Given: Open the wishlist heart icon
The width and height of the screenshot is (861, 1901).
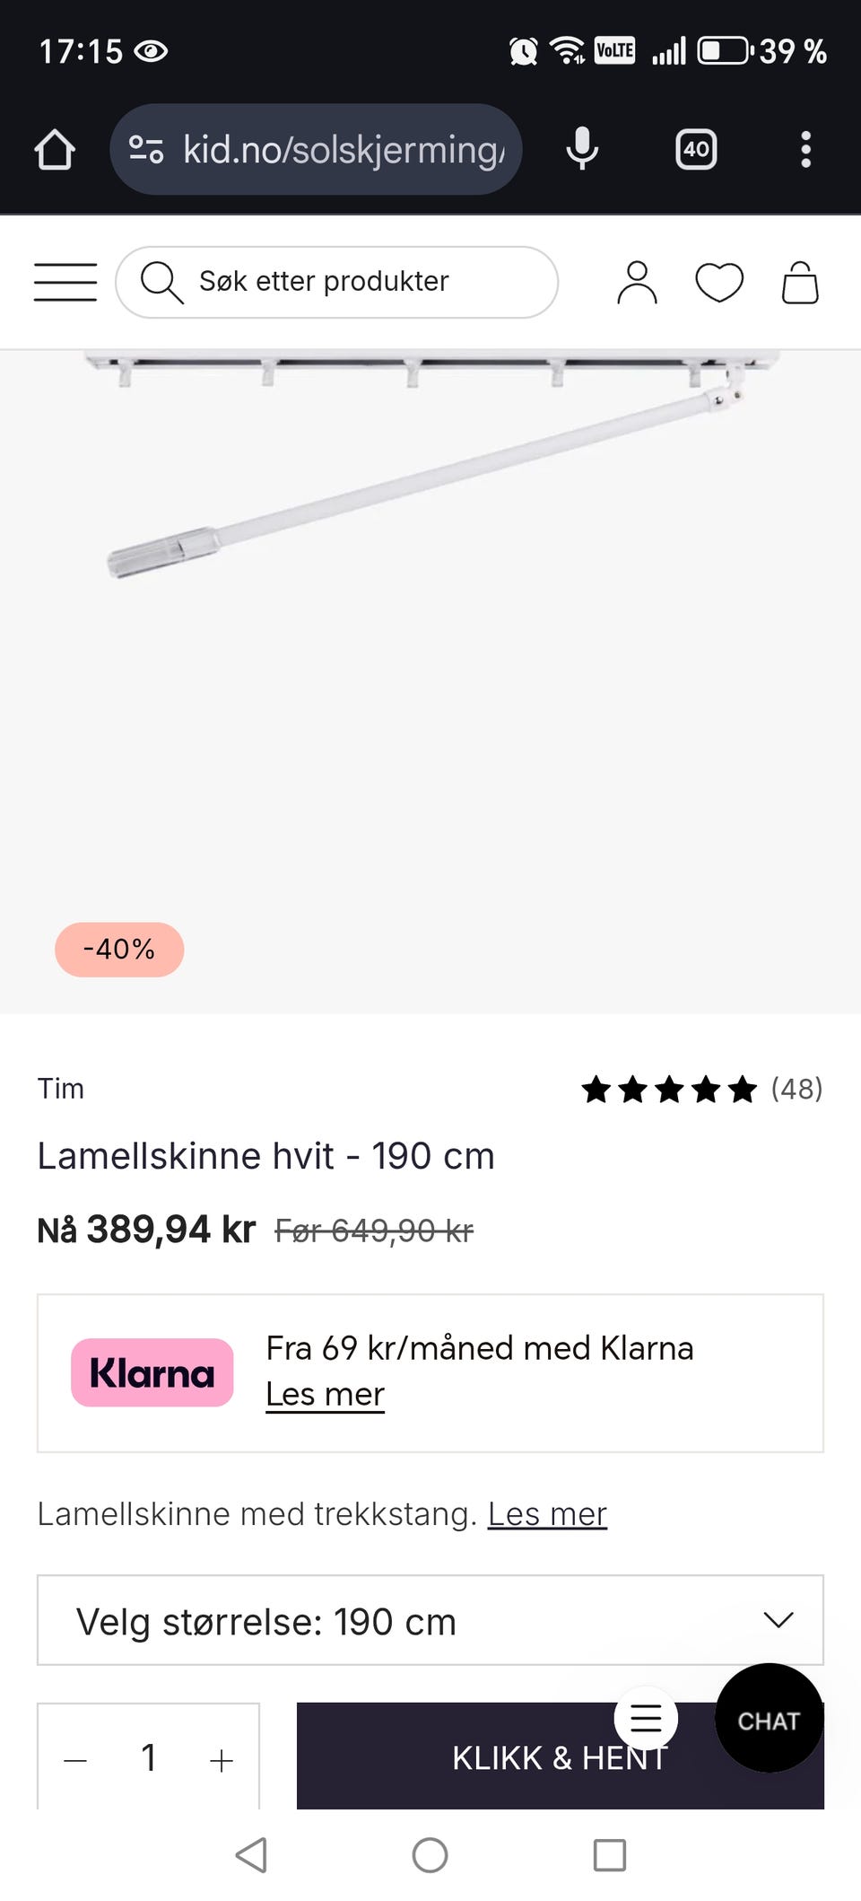Looking at the screenshot, I should (719, 283).
